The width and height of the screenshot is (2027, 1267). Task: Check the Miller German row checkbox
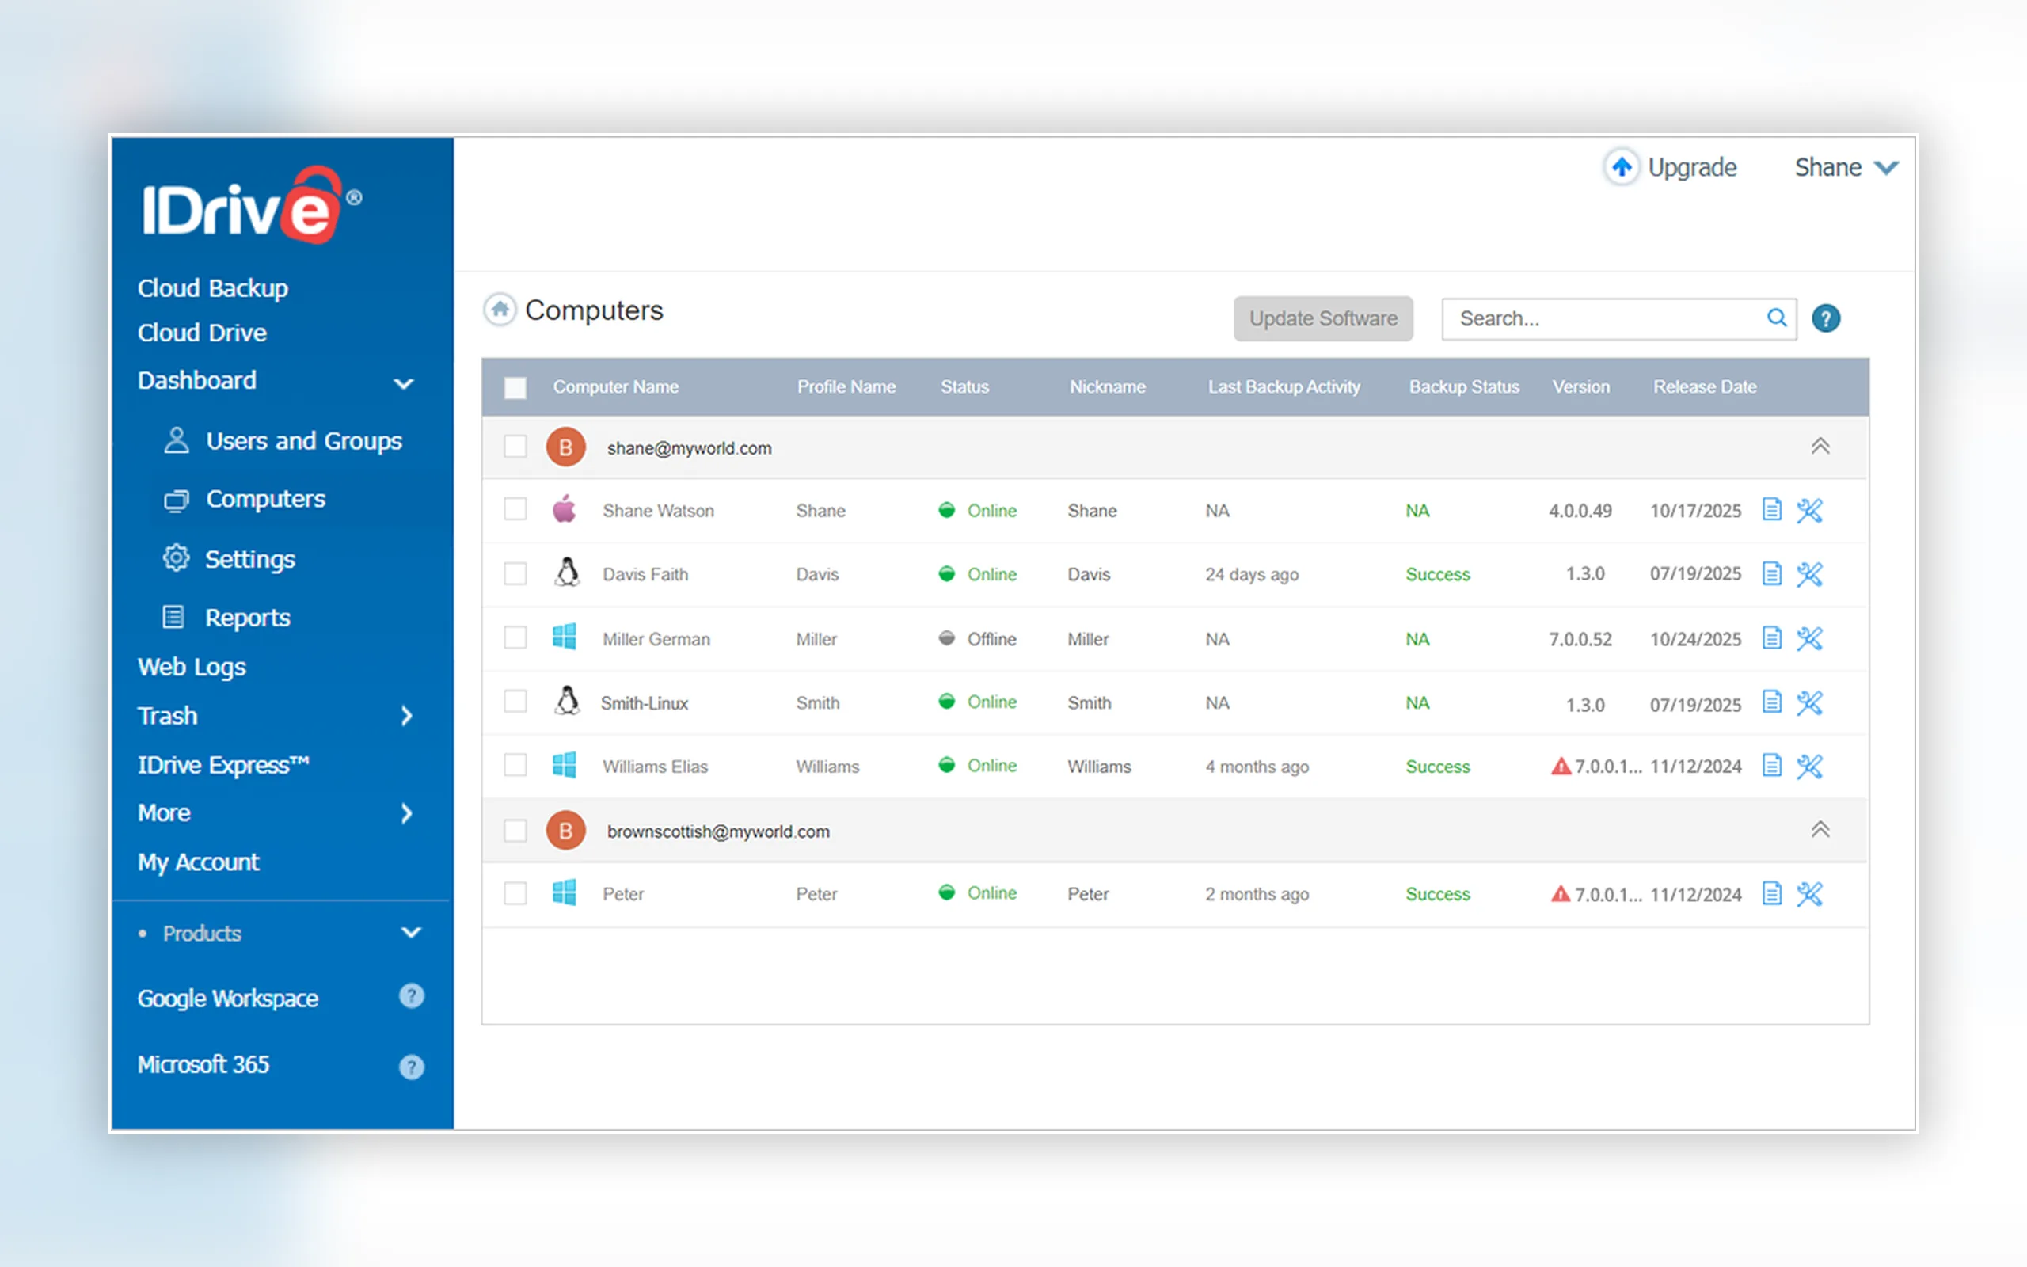pos(515,638)
